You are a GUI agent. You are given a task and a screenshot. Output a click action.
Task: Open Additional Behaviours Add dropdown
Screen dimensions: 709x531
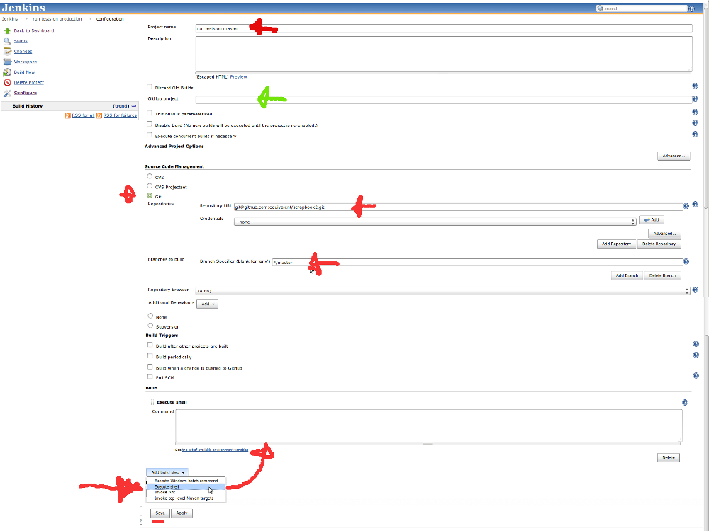(208, 304)
